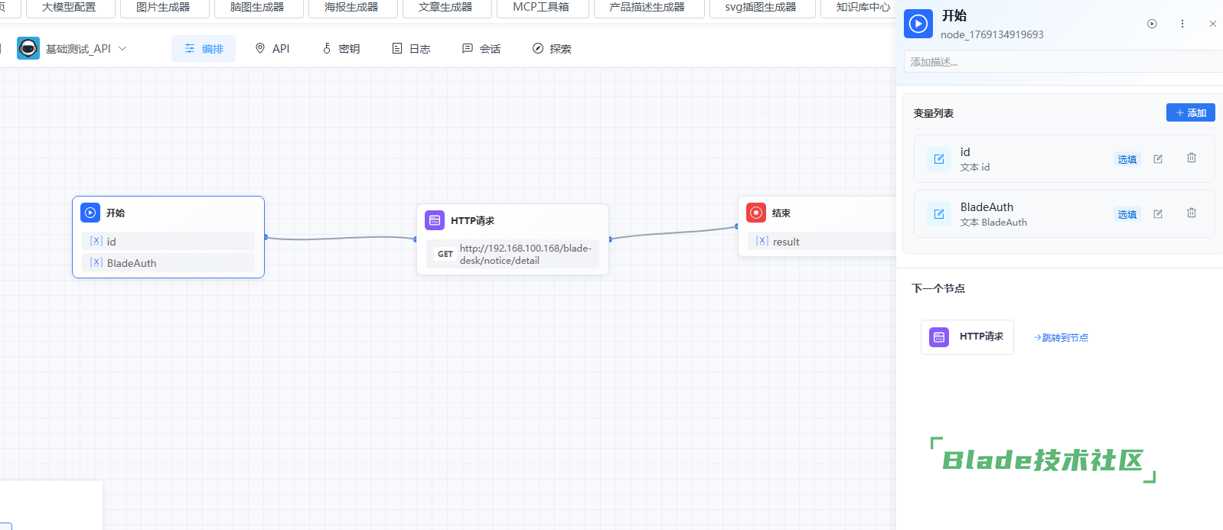This screenshot has height=530, width=1223.
Task: Switch to the API tab
Action: point(272,49)
